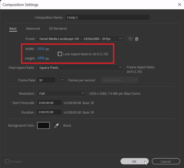
Task: Confirm settings with the OK button
Action: 134,161
